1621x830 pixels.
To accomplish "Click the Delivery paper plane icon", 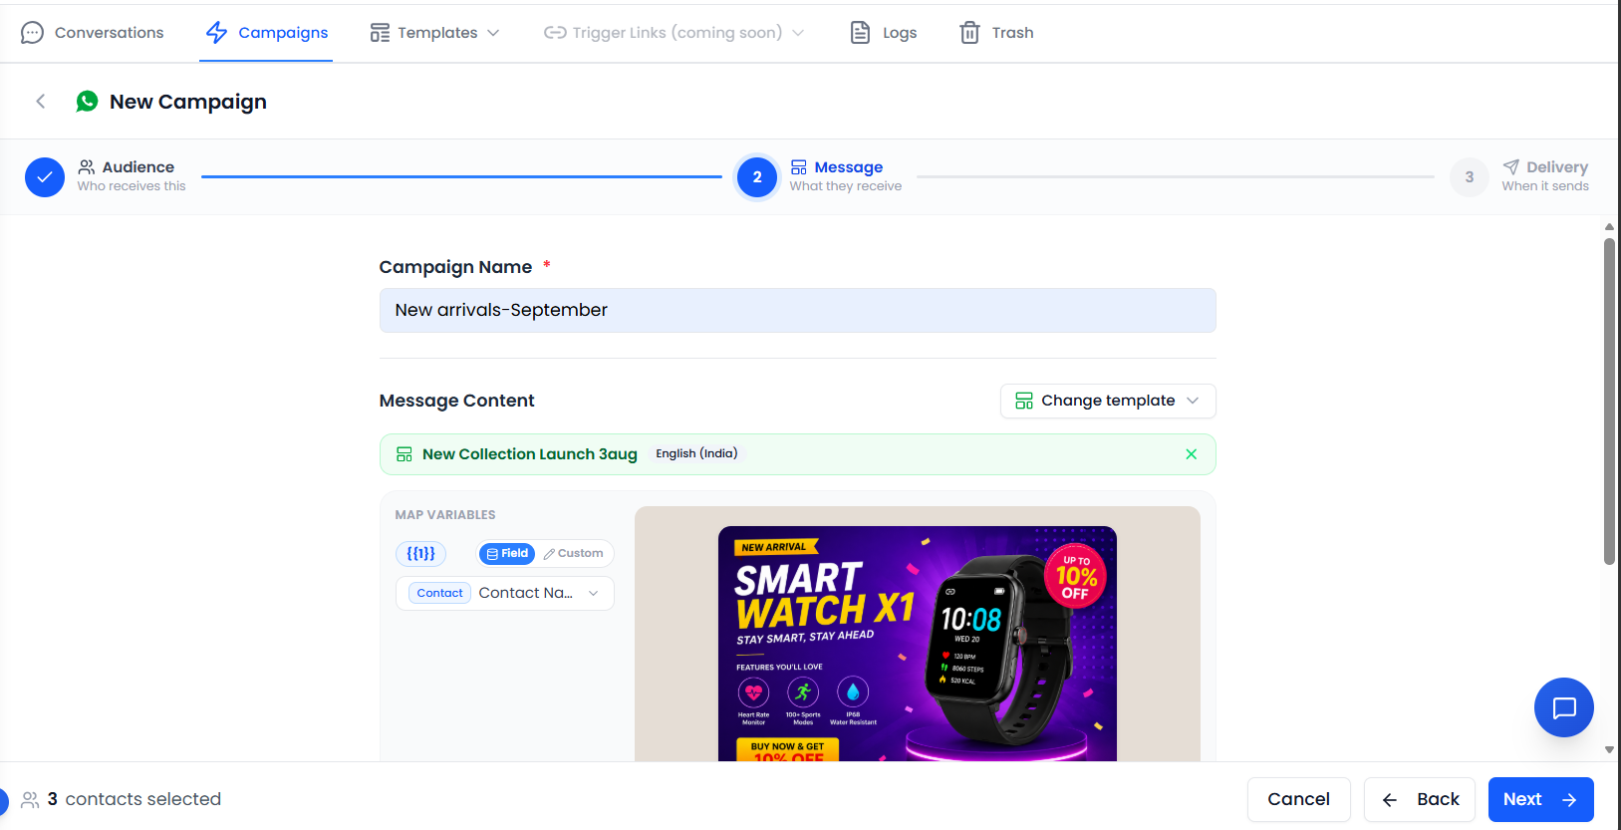I will point(1511,167).
